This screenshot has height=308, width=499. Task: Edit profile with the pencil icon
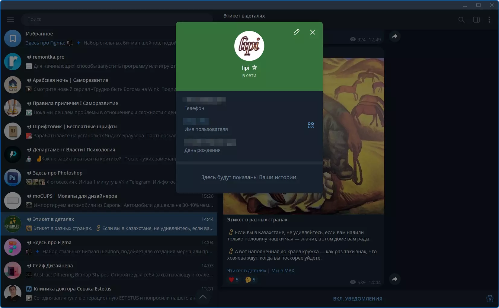(296, 32)
